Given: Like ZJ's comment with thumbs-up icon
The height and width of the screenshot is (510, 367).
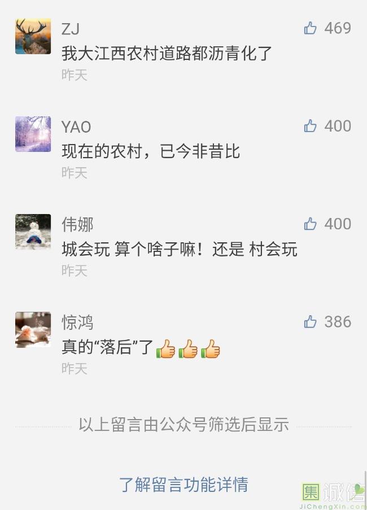Looking at the screenshot, I should (x=310, y=28).
